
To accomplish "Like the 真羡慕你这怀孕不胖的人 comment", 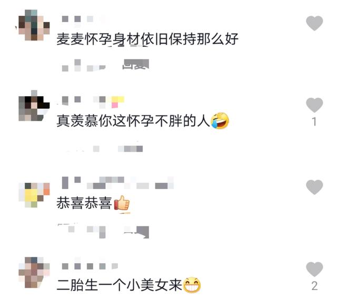I will (314, 105).
